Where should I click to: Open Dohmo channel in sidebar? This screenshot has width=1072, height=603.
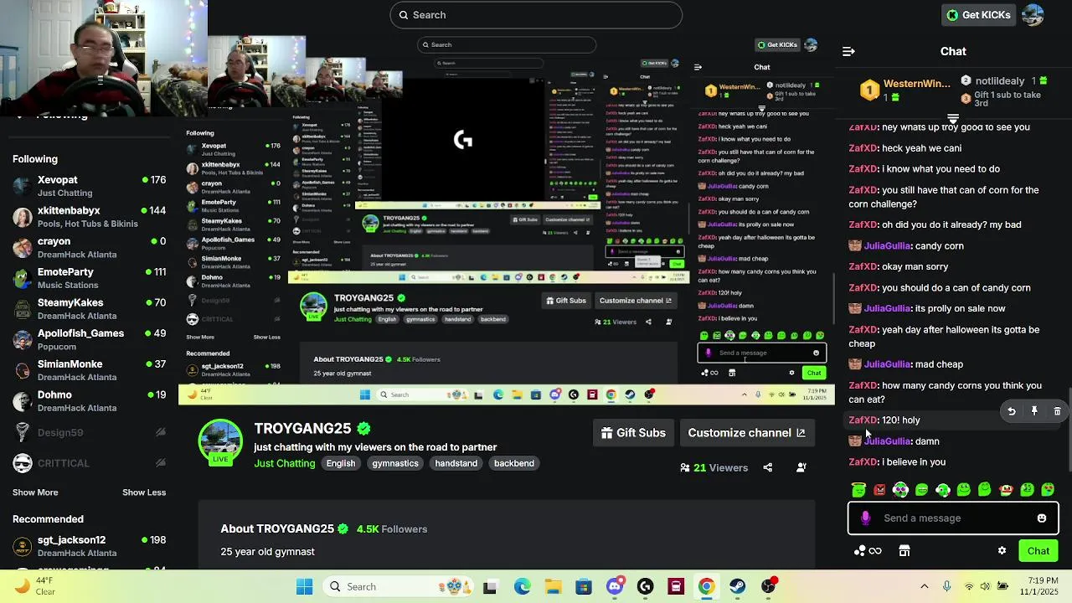tap(89, 400)
